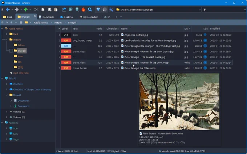Collapse the This PC tree node
The height and width of the screenshot is (154, 247).
(2, 78)
